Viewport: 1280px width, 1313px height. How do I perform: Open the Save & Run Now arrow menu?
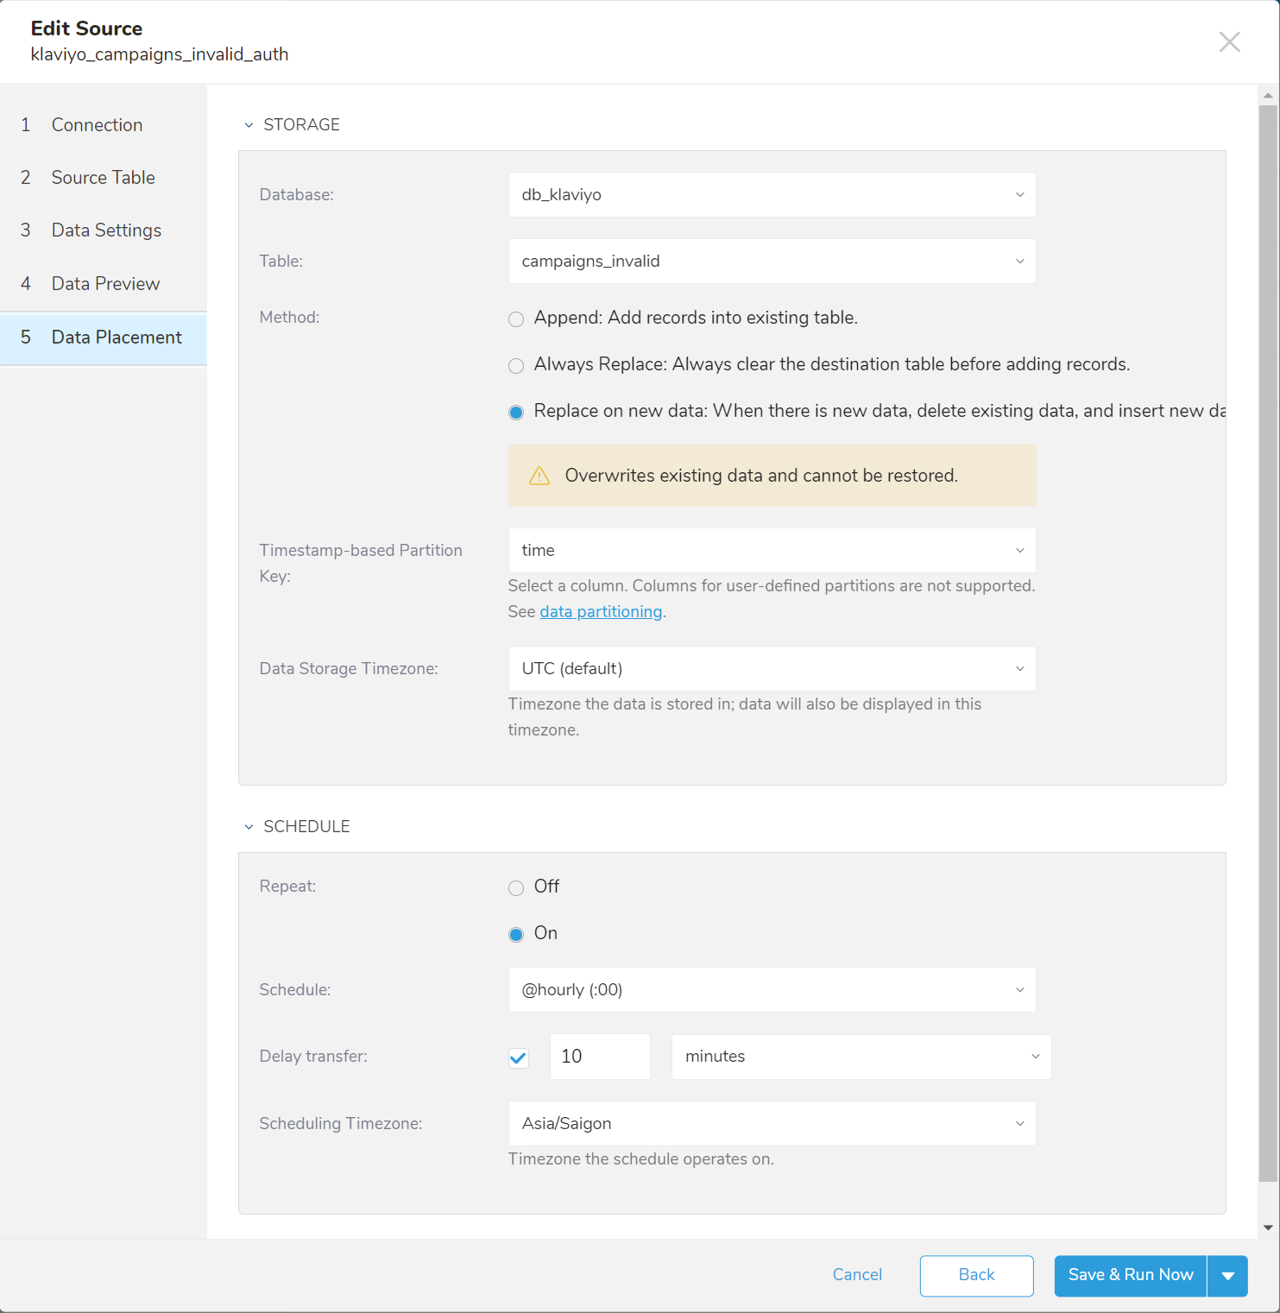click(x=1227, y=1276)
